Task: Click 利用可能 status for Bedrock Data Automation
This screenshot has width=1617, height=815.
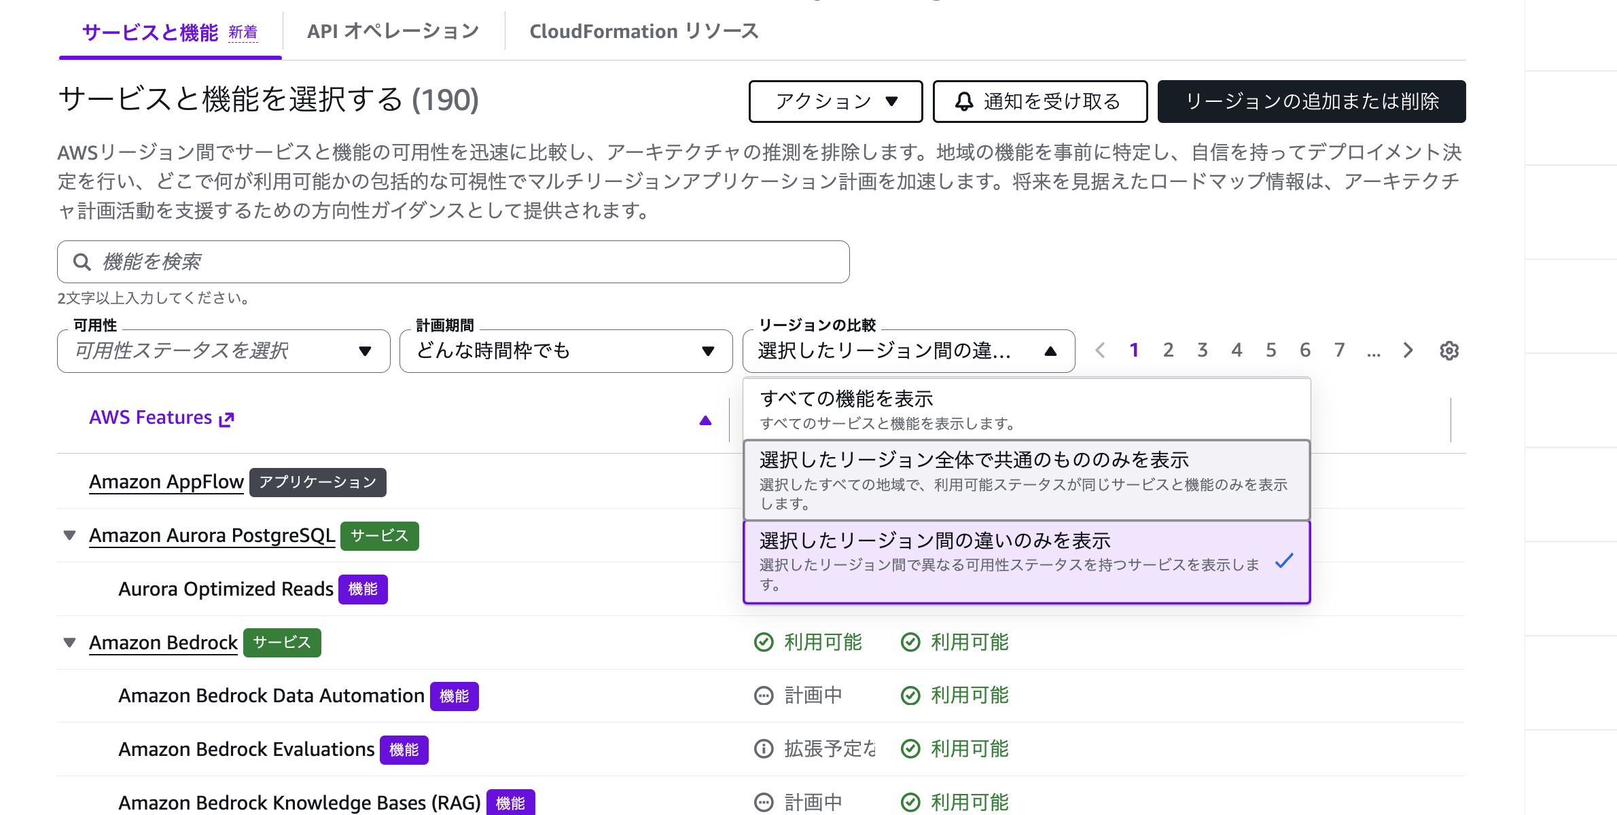Action: point(955,695)
